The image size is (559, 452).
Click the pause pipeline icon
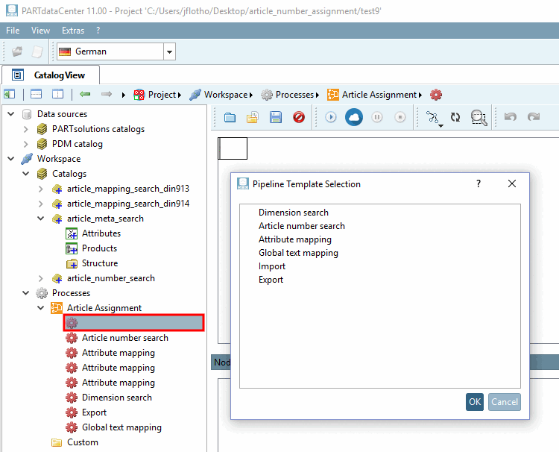tap(377, 117)
